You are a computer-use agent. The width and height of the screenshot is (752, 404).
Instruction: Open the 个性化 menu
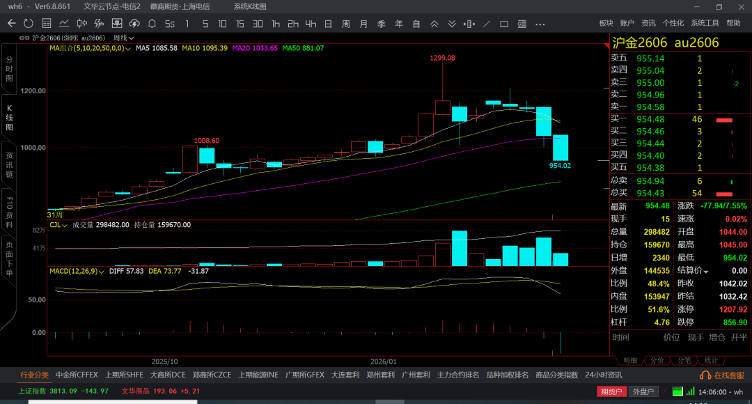coord(673,23)
